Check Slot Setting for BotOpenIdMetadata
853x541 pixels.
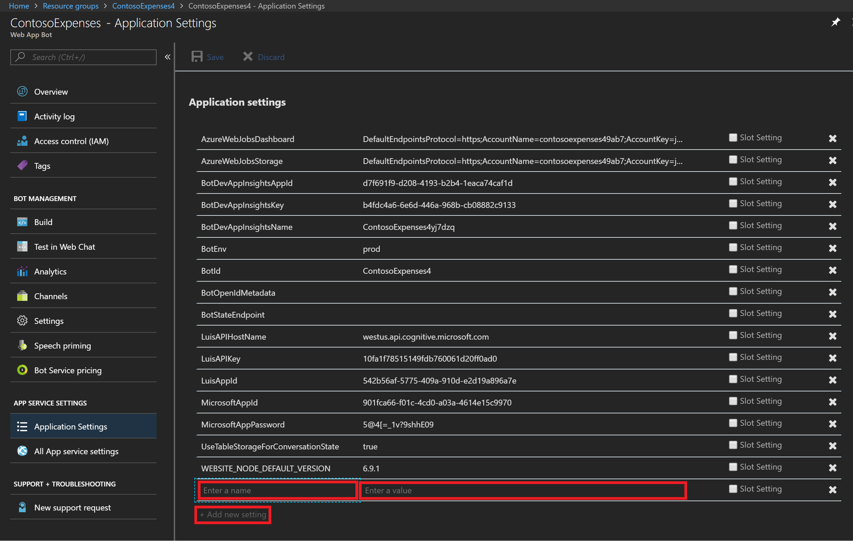(x=733, y=291)
